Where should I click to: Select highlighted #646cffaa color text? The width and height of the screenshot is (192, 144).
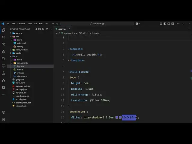(129, 118)
